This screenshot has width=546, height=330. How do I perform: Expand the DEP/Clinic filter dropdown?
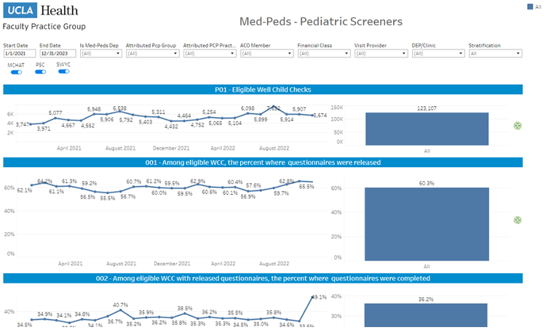[x=438, y=54]
